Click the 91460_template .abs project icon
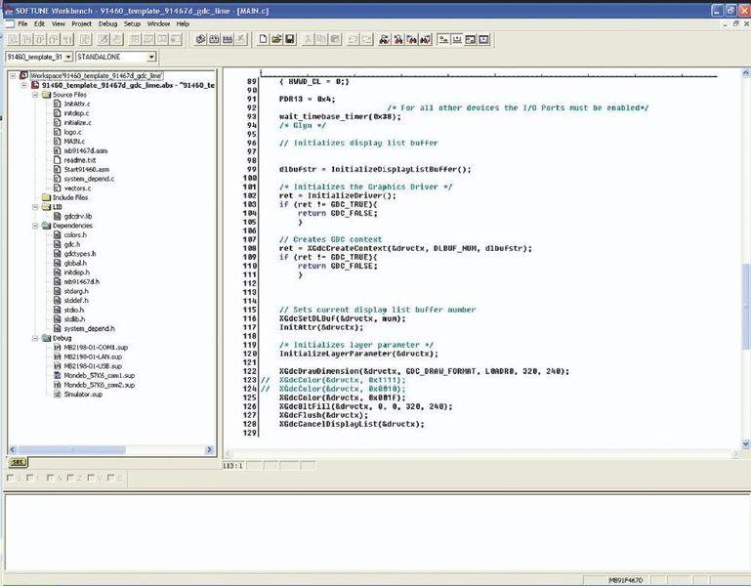Viewport: 751px width, 586px height. tap(35, 85)
